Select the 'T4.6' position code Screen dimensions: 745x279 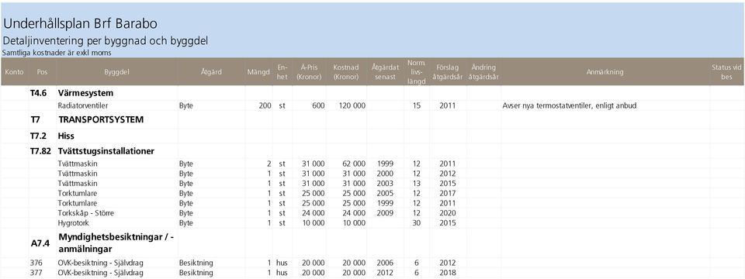40,93
